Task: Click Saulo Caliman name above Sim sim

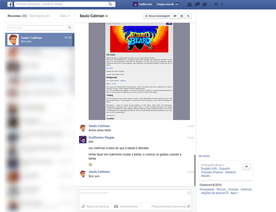Action: click(x=99, y=171)
